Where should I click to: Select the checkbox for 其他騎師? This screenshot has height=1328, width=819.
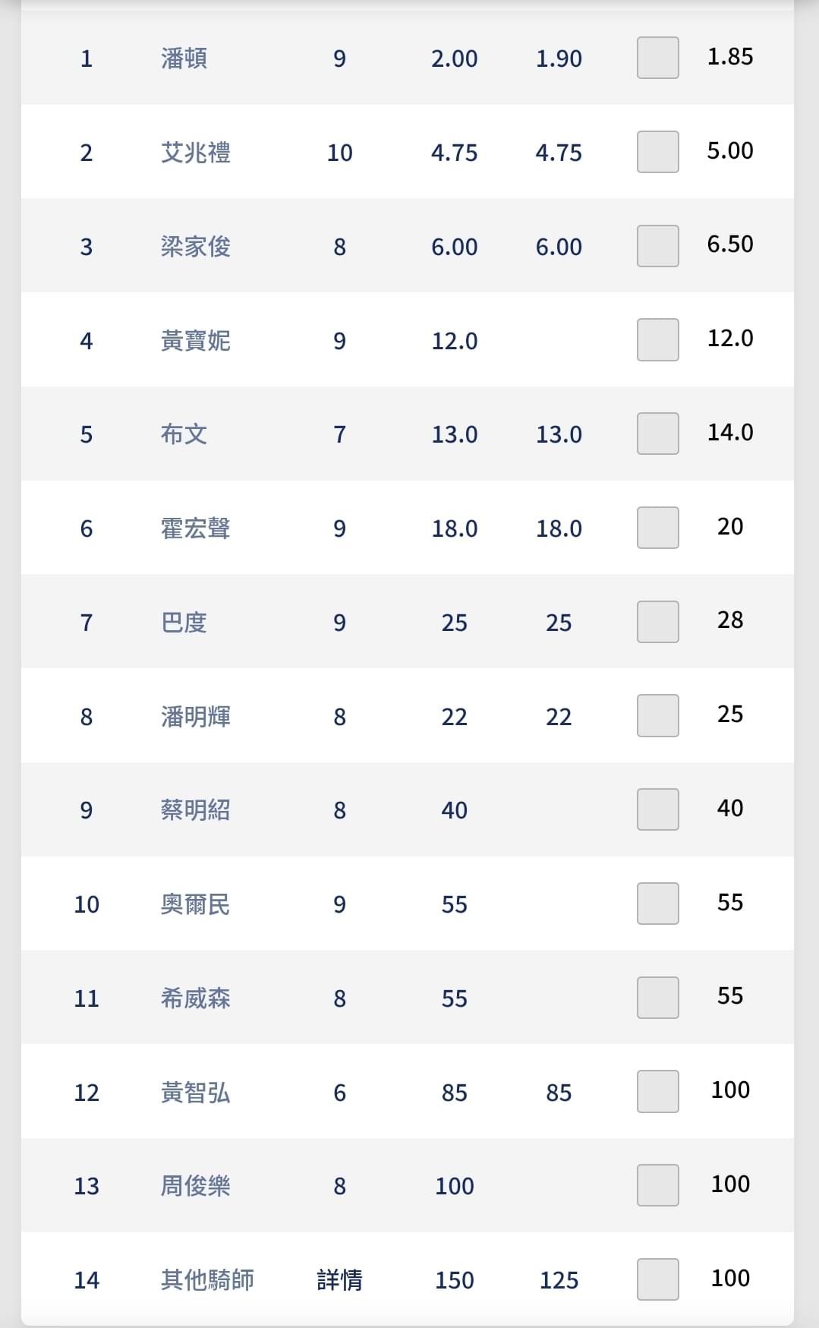[657, 1279]
